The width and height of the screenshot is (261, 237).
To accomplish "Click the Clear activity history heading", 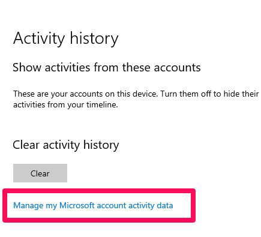I will tap(66, 145).
